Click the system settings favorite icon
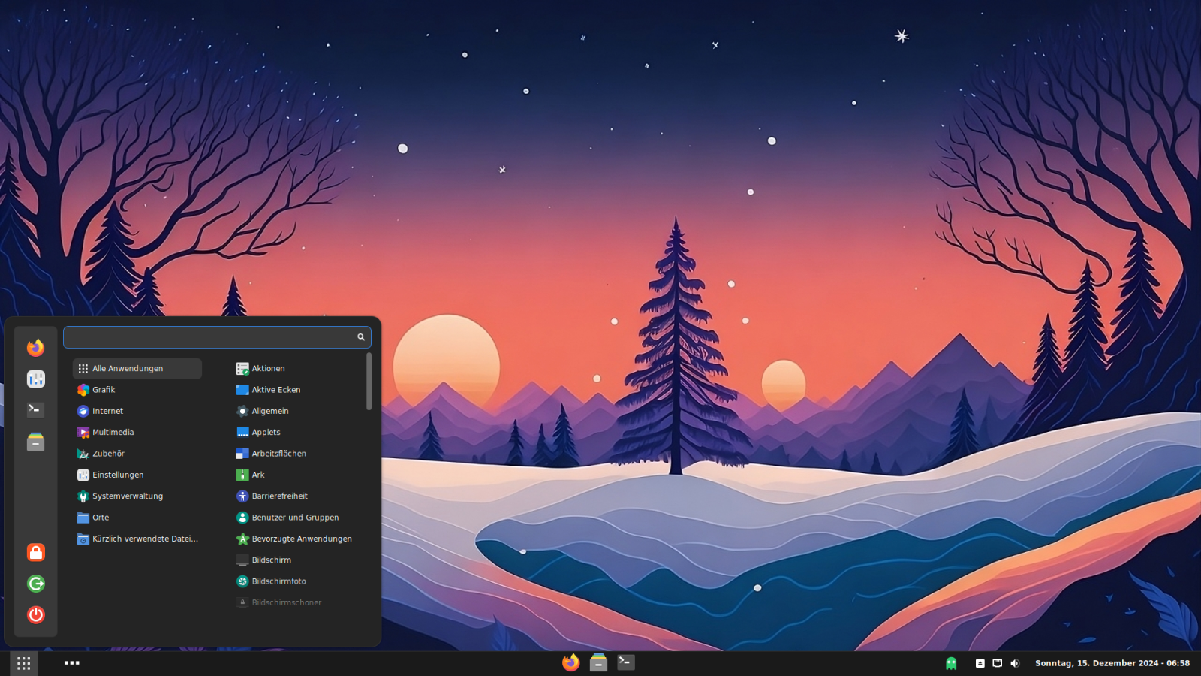Screen dimensions: 1201x676 (35, 379)
